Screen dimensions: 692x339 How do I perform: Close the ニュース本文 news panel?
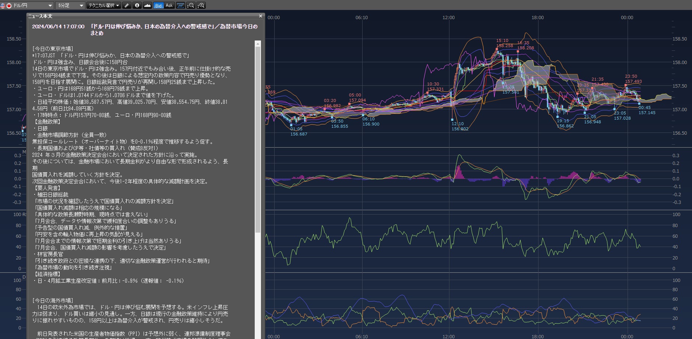coord(261,16)
